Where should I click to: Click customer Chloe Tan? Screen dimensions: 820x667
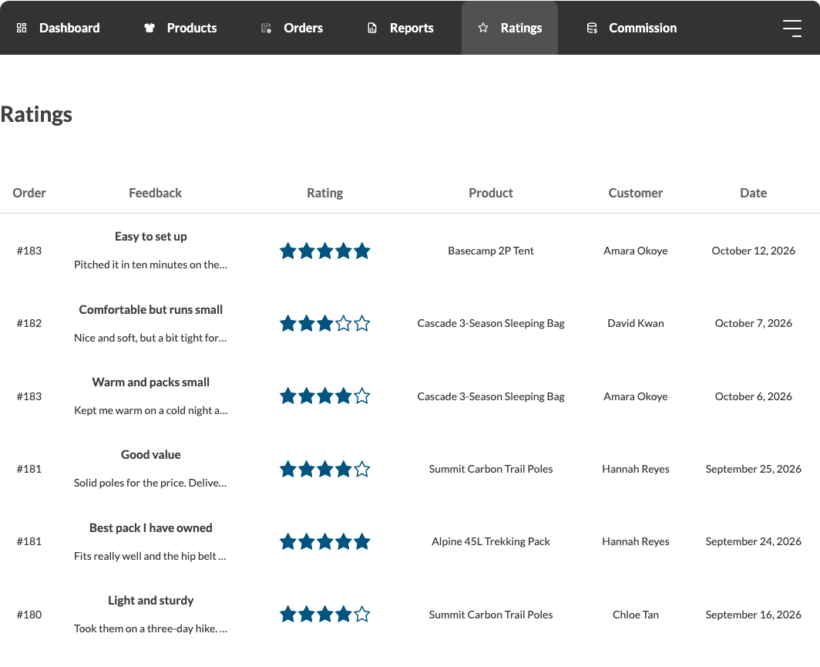635,615
